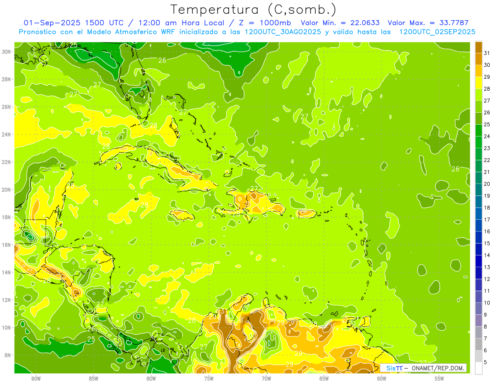Click the colorbar label "31"
The width and height of the screenshot is (498, 384).
click(x=487, y=53)
